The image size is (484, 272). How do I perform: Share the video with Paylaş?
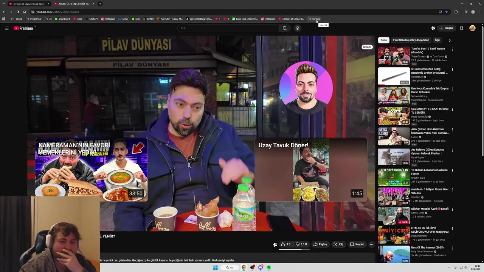[x=320, y=244]
